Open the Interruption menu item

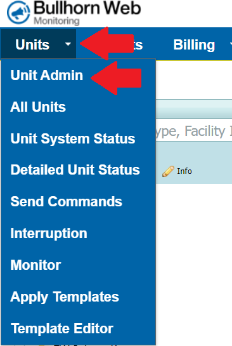(49, 234)
